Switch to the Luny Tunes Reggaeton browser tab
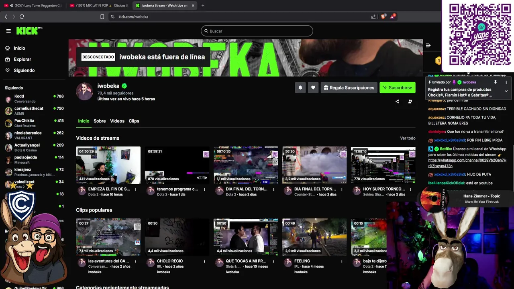The height and width of the screenshot is (289, 514). pos(33,6)
